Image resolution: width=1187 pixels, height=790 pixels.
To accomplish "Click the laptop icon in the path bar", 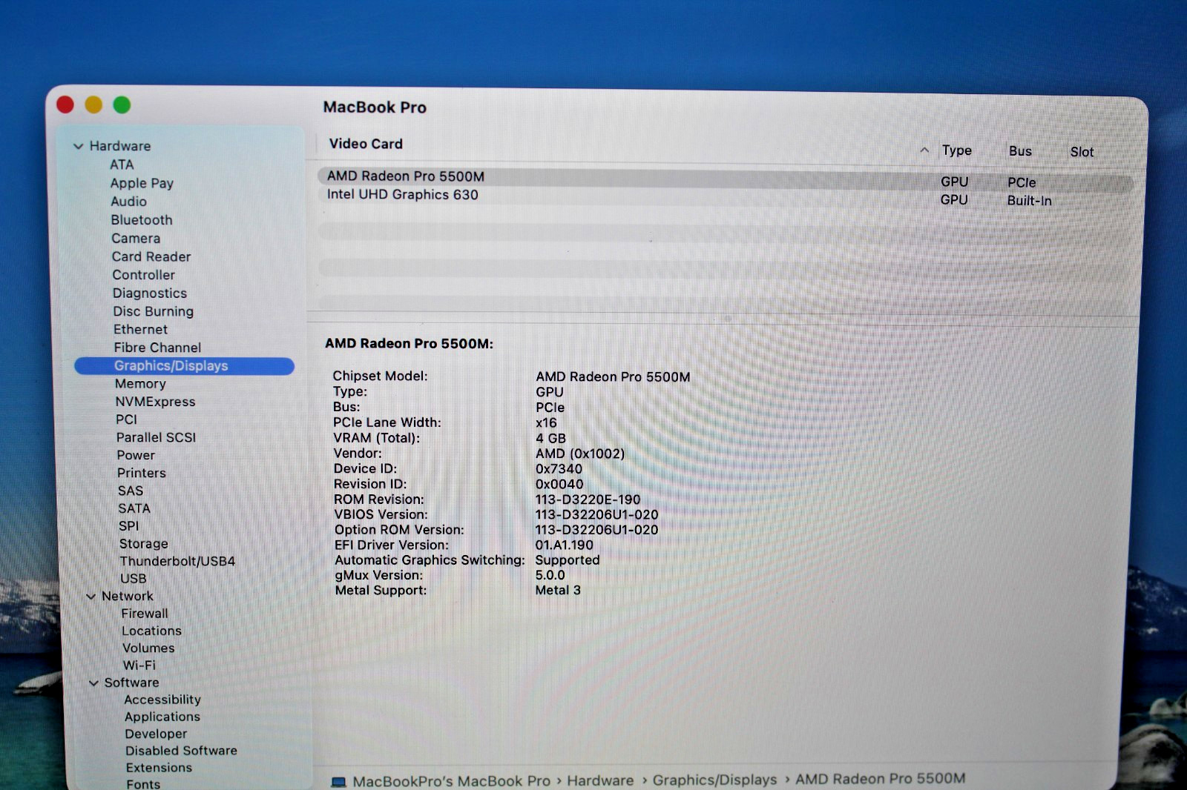I will tap(338, 782).
